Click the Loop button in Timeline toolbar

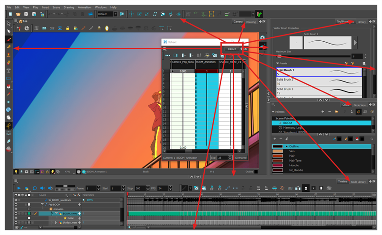point(35,188)
